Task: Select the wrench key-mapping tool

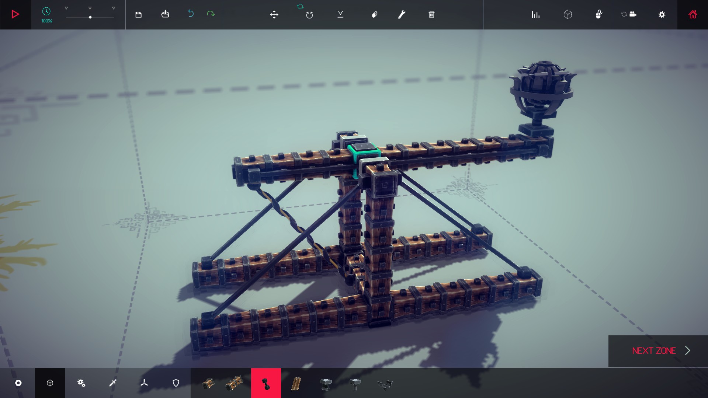Action: coord(402,15)
